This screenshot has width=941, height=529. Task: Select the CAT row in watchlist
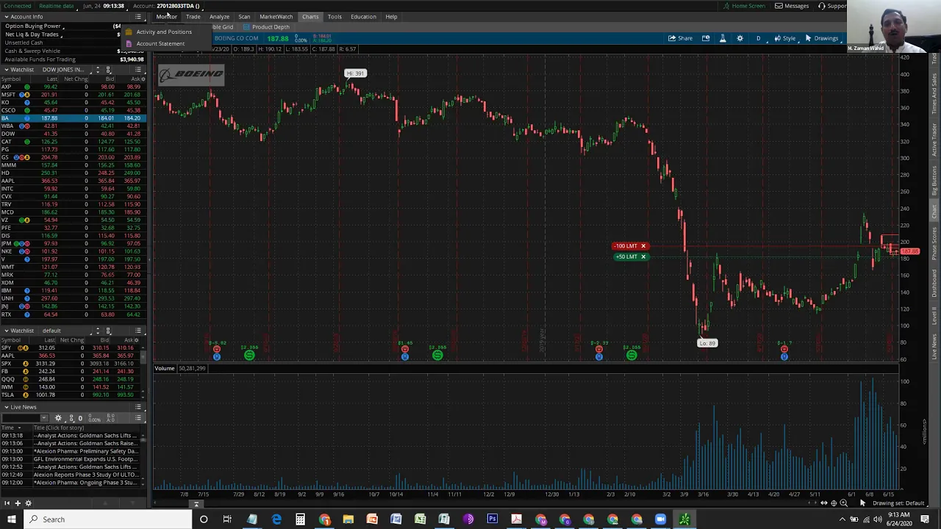point(73,142)
